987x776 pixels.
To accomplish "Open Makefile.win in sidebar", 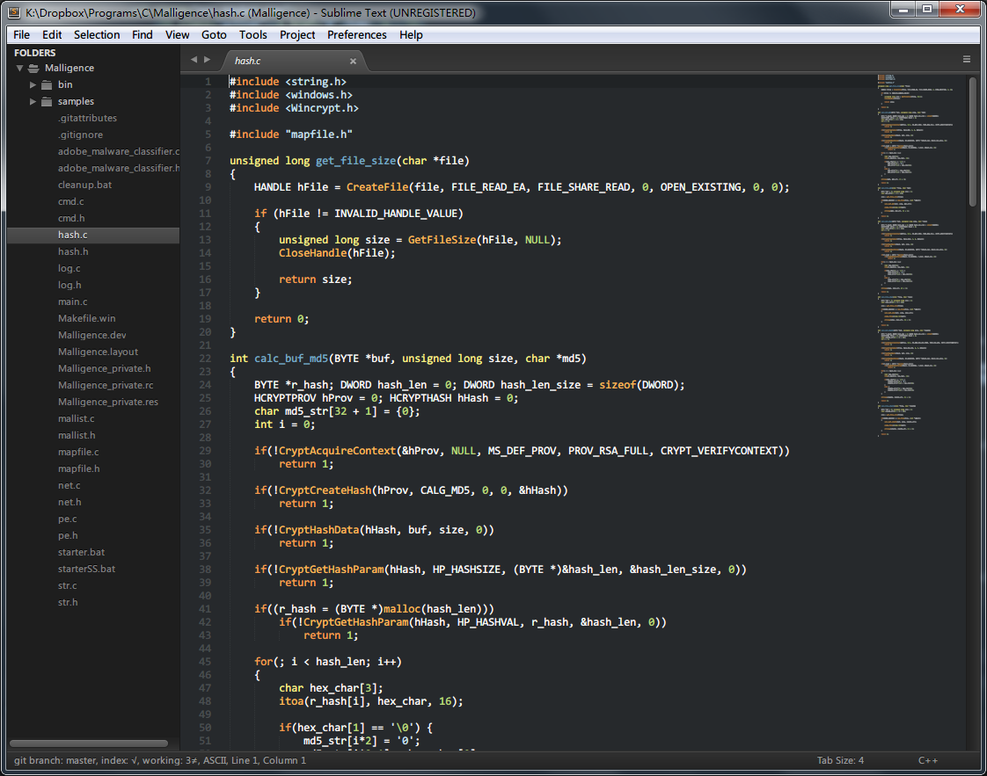I will 86,318.
